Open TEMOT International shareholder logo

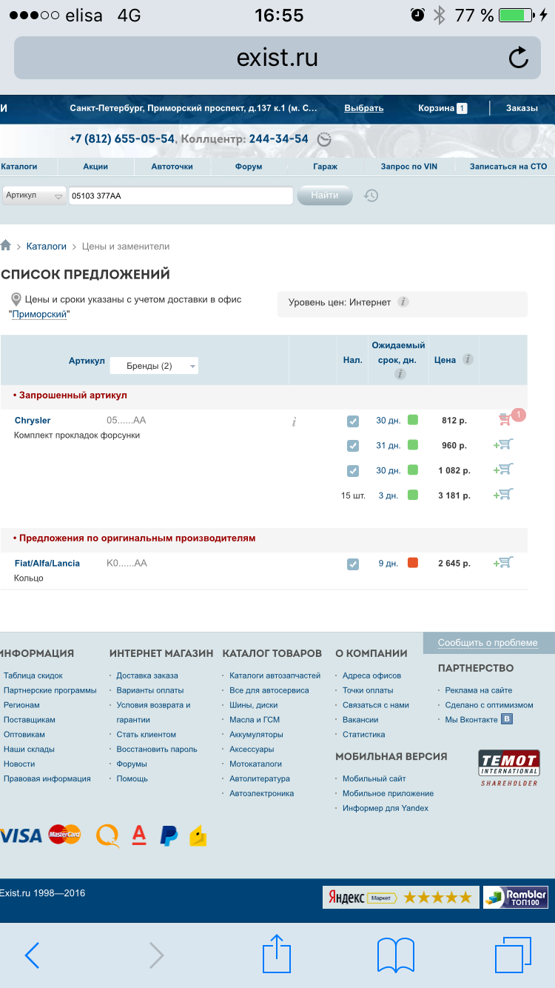pos(509,767)
